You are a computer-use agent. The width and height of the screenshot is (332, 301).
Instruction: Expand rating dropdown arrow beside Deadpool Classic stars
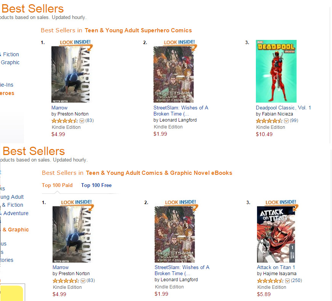tap(286, 121)
